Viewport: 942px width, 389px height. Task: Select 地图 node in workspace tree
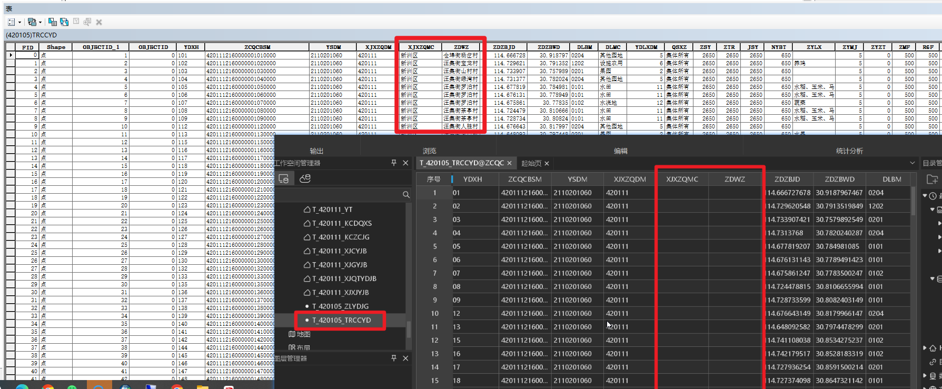click(x=303, y=334)
